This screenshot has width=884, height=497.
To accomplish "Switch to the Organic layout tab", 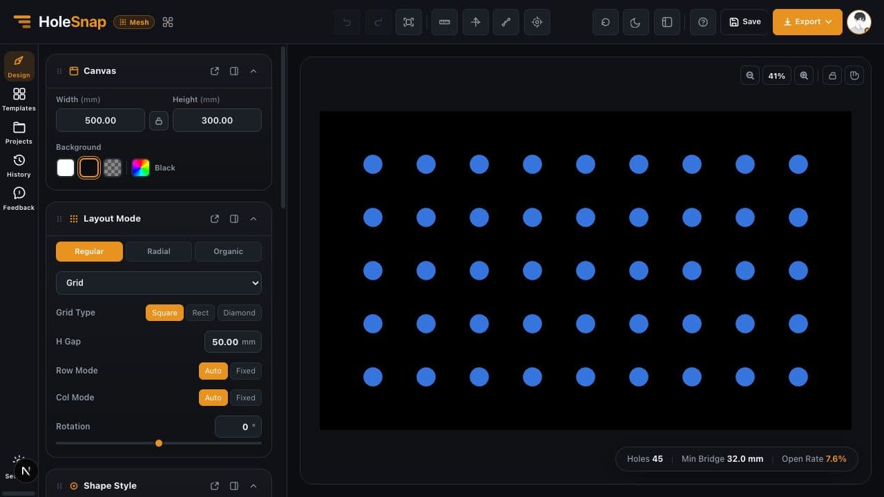I will point(229,251).
